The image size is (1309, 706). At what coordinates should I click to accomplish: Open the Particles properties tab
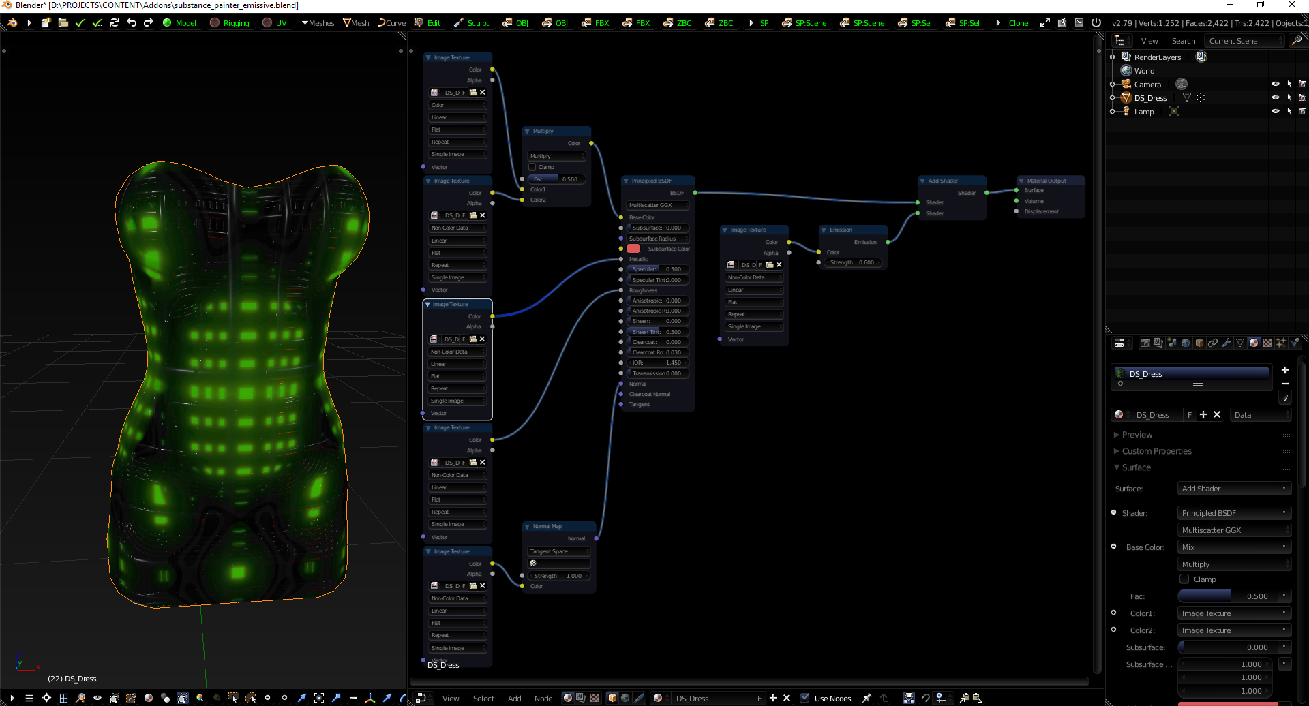1281,343
